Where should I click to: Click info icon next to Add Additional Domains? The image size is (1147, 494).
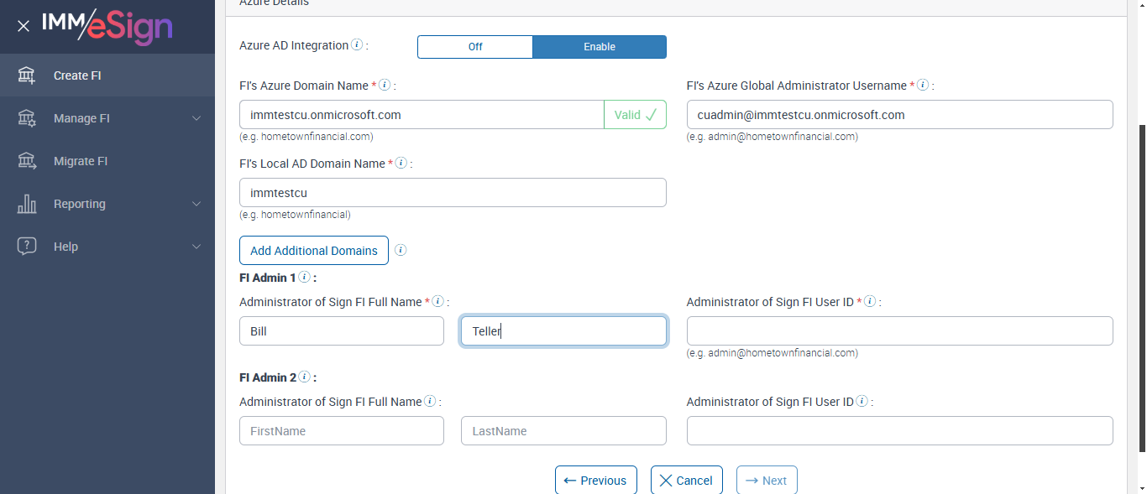[x=401, y=250]
